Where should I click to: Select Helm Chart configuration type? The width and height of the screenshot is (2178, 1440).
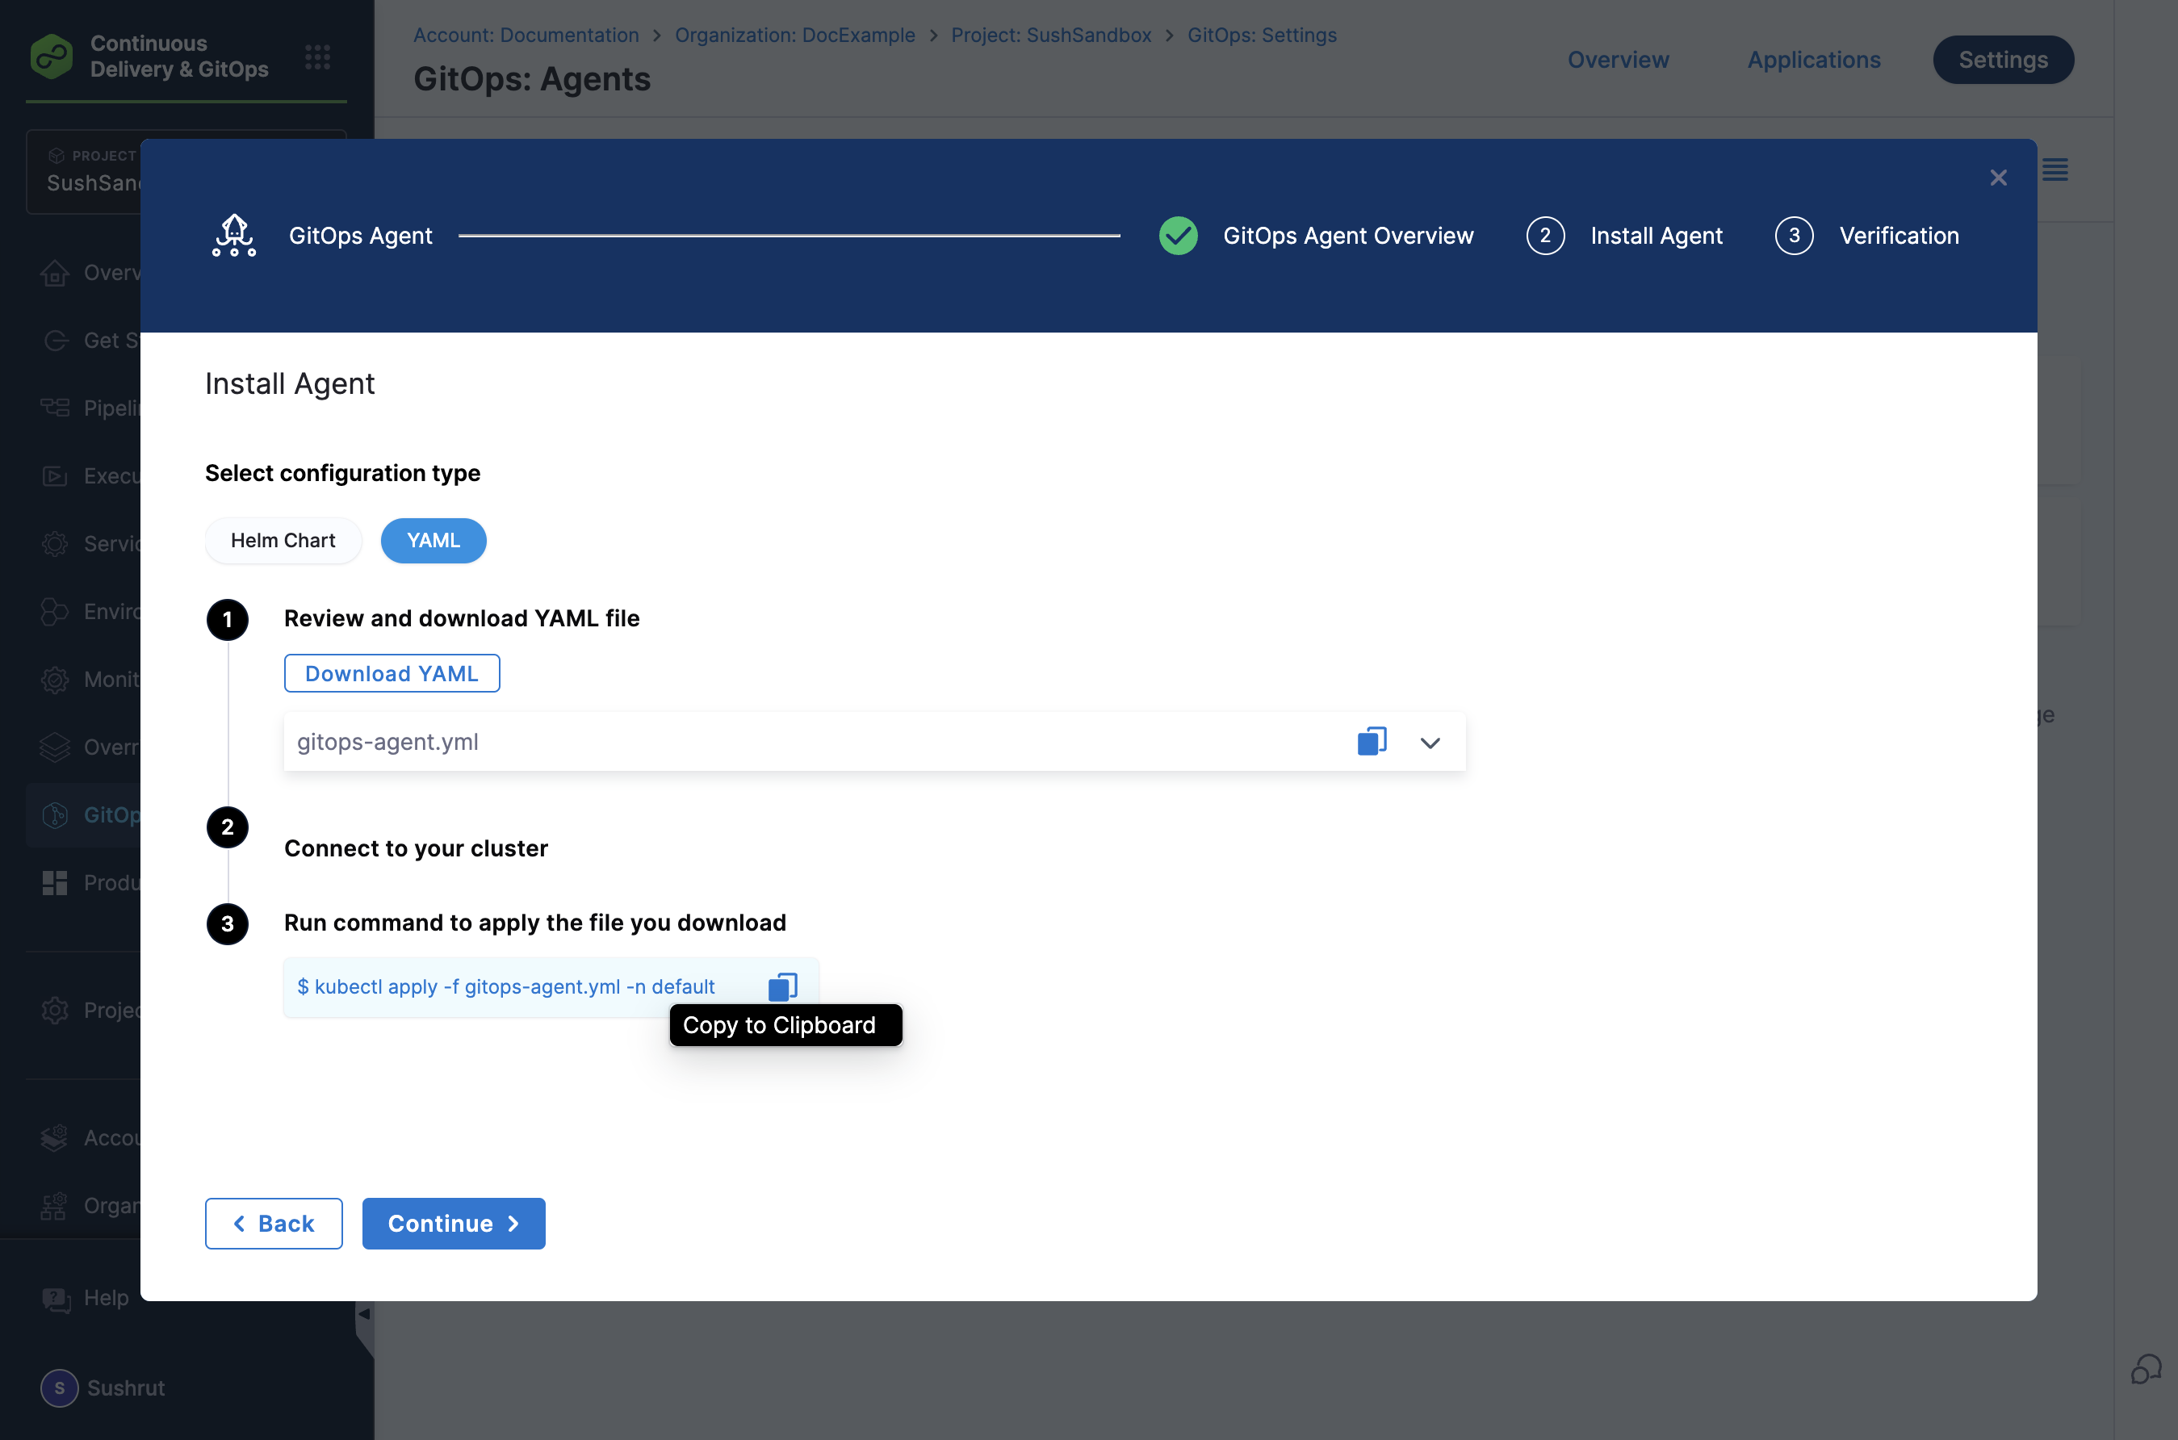click(283, 540)
